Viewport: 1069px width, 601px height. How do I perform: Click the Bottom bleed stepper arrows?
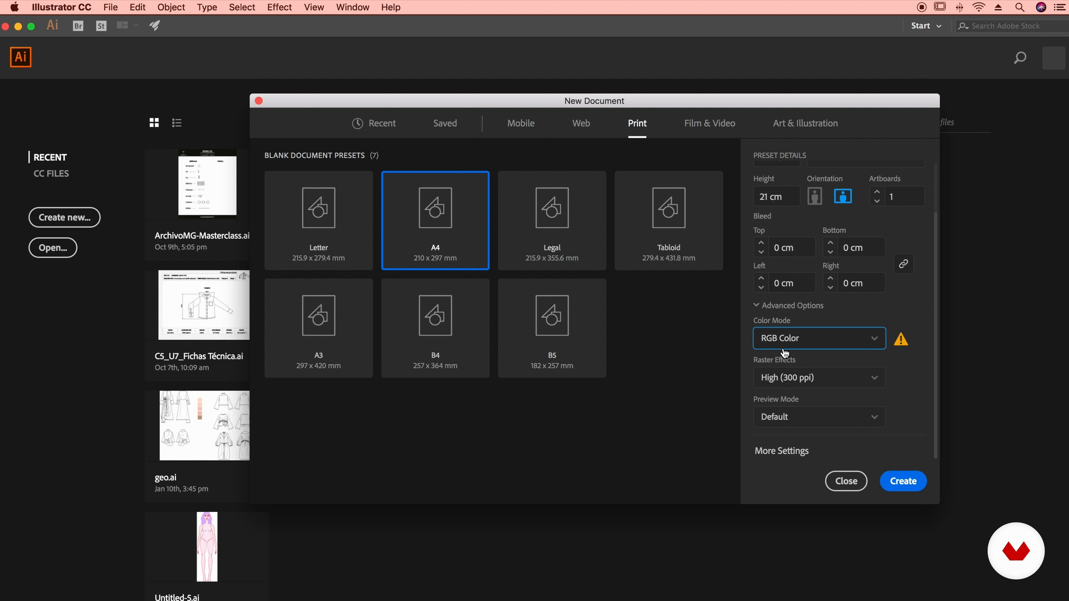(x=830, y=247)
